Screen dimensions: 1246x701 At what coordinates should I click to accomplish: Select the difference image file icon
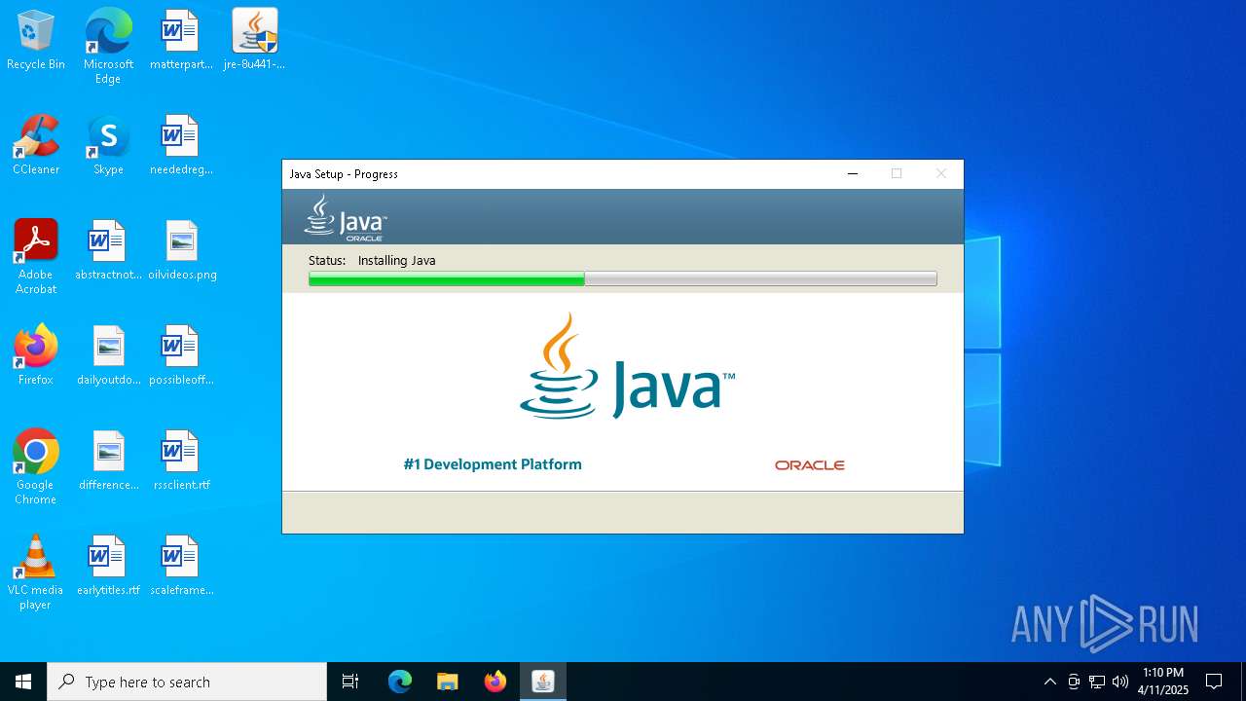(x=108, y=461)
